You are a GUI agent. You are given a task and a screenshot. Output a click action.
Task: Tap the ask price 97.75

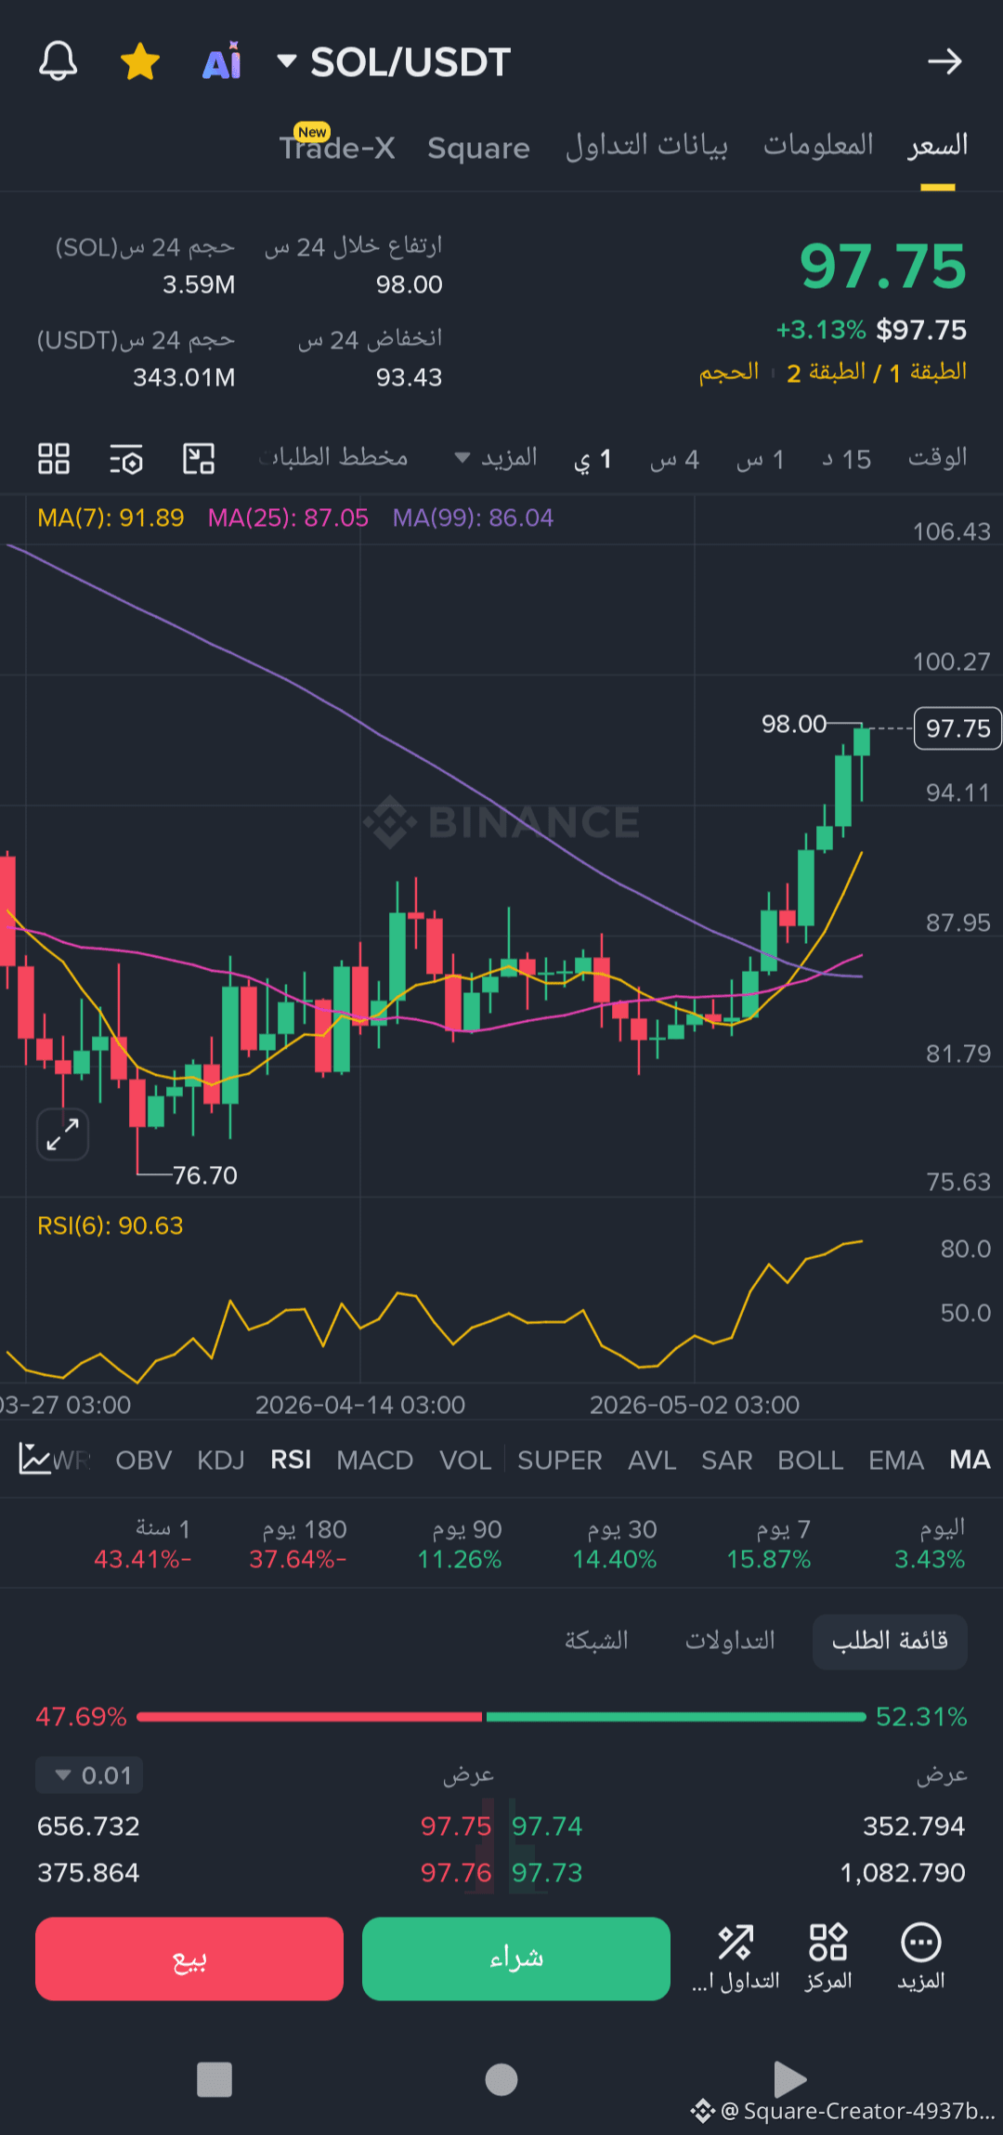(x=456, y=1827)
